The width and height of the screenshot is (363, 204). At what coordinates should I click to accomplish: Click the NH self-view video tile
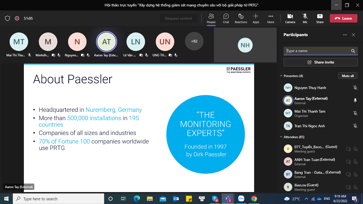[245, 45]
